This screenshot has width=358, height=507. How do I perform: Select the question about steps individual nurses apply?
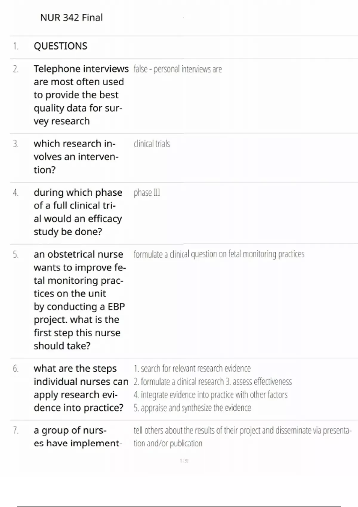point(80,388)
